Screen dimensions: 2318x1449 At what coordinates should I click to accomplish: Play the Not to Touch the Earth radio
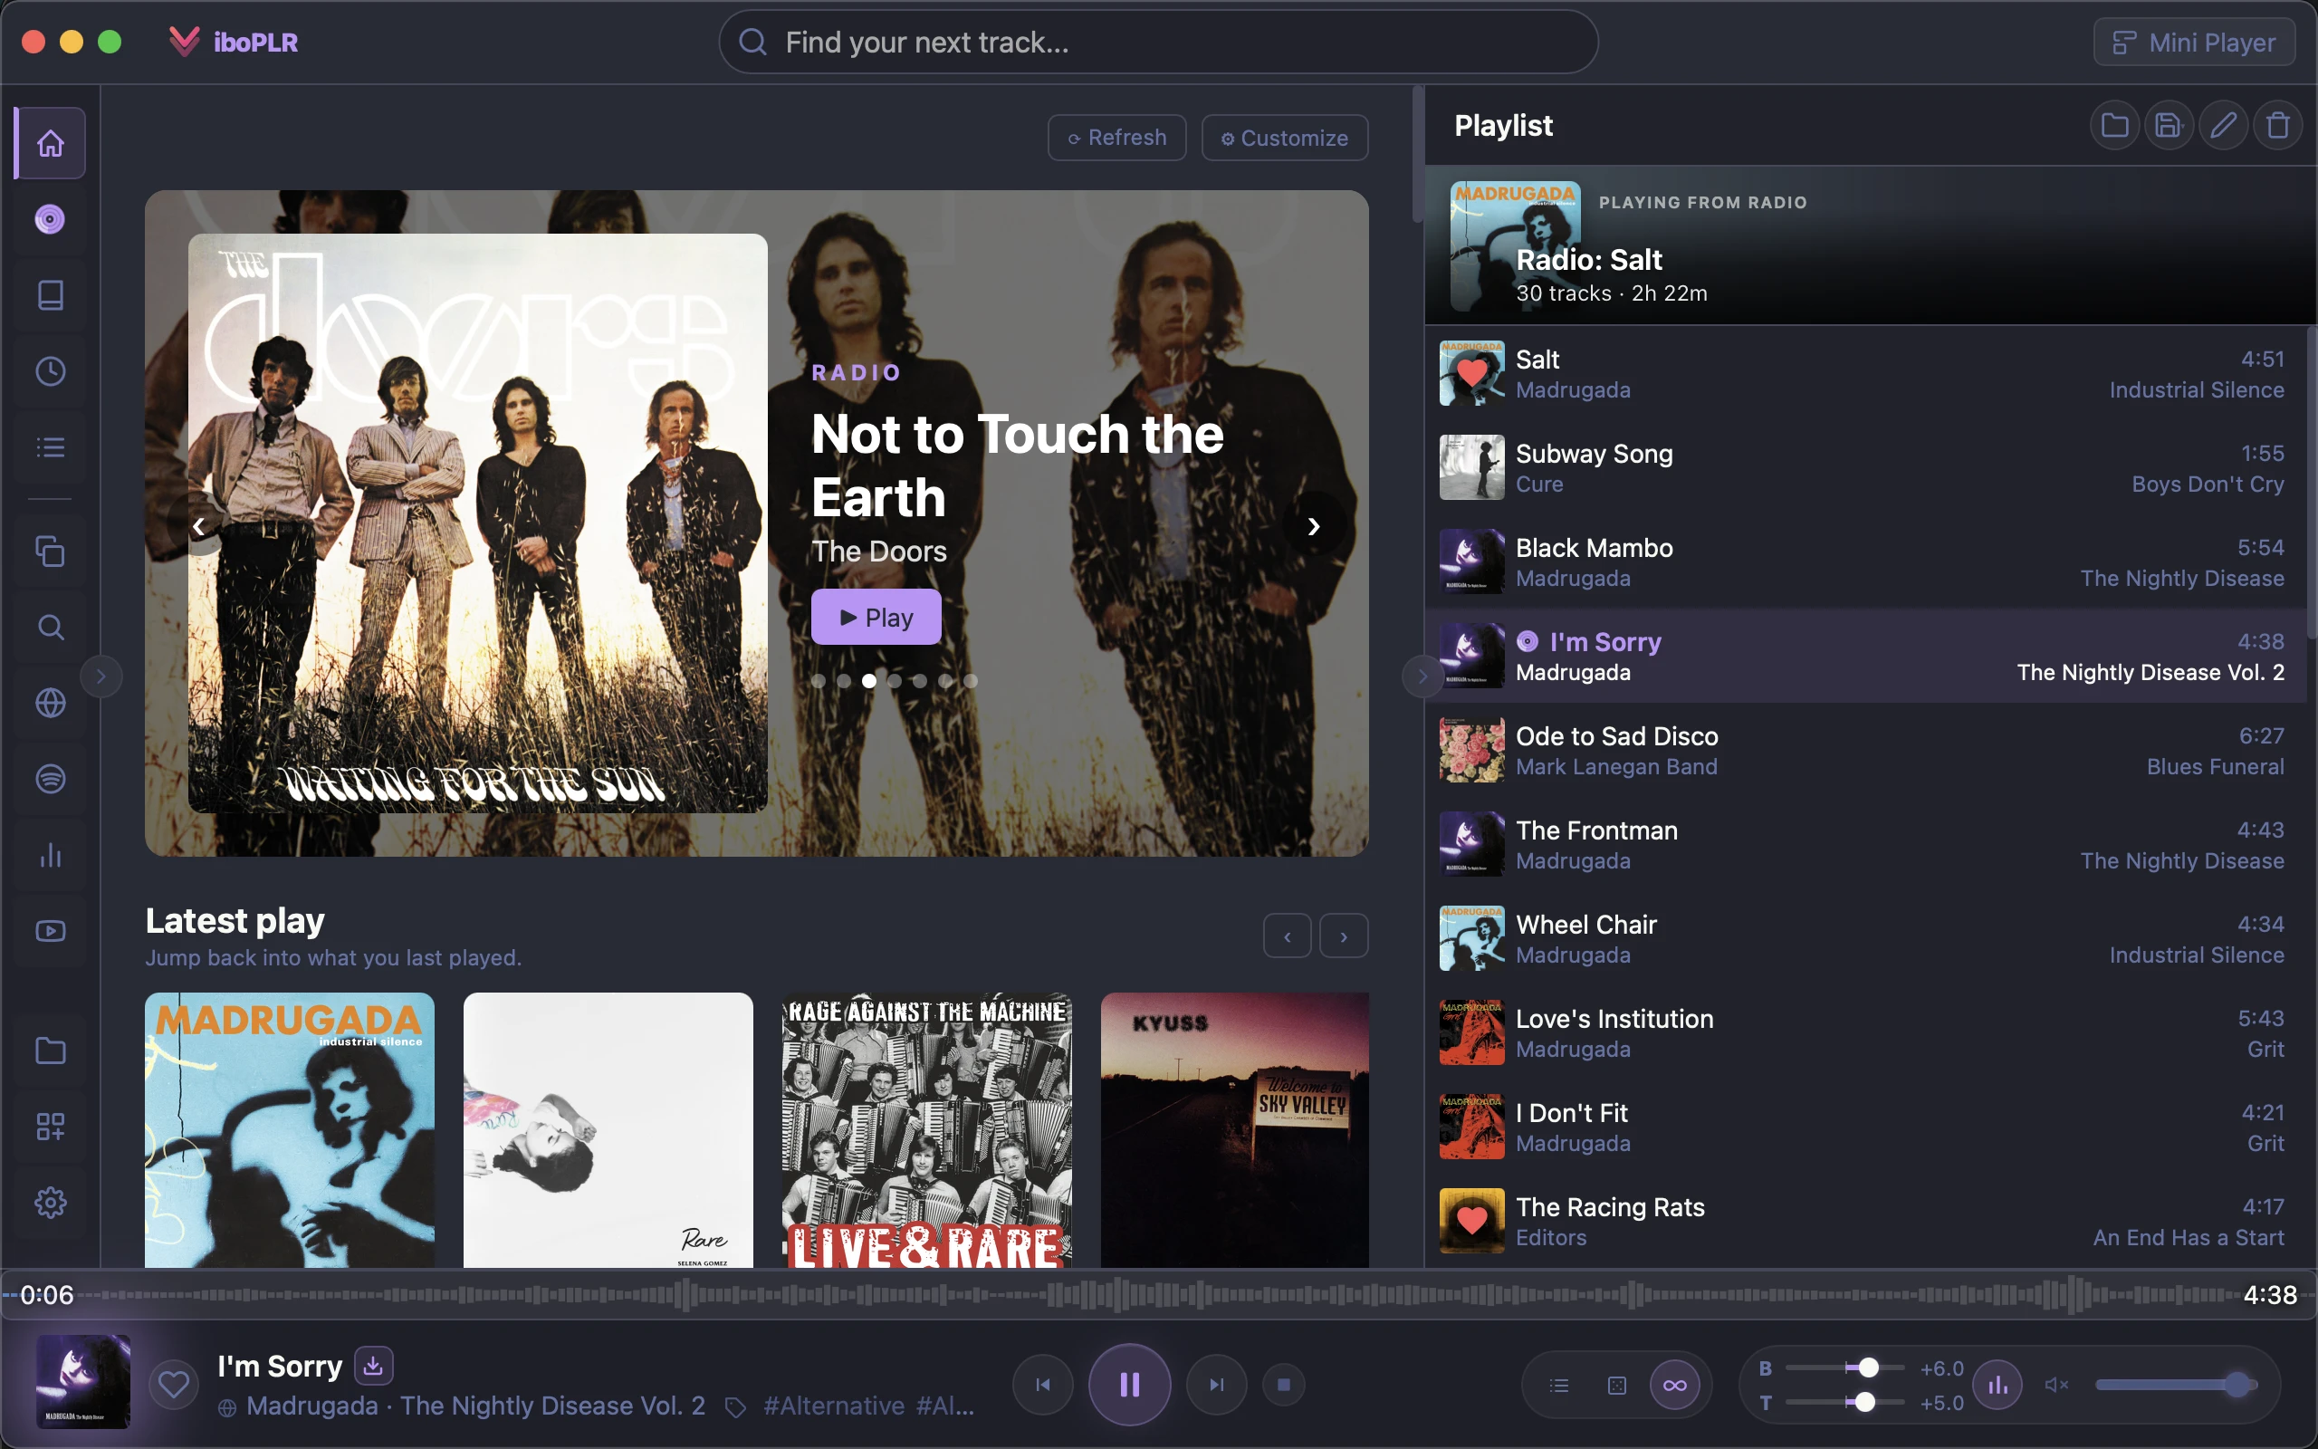pyautogui.click(x=876, y=617)
